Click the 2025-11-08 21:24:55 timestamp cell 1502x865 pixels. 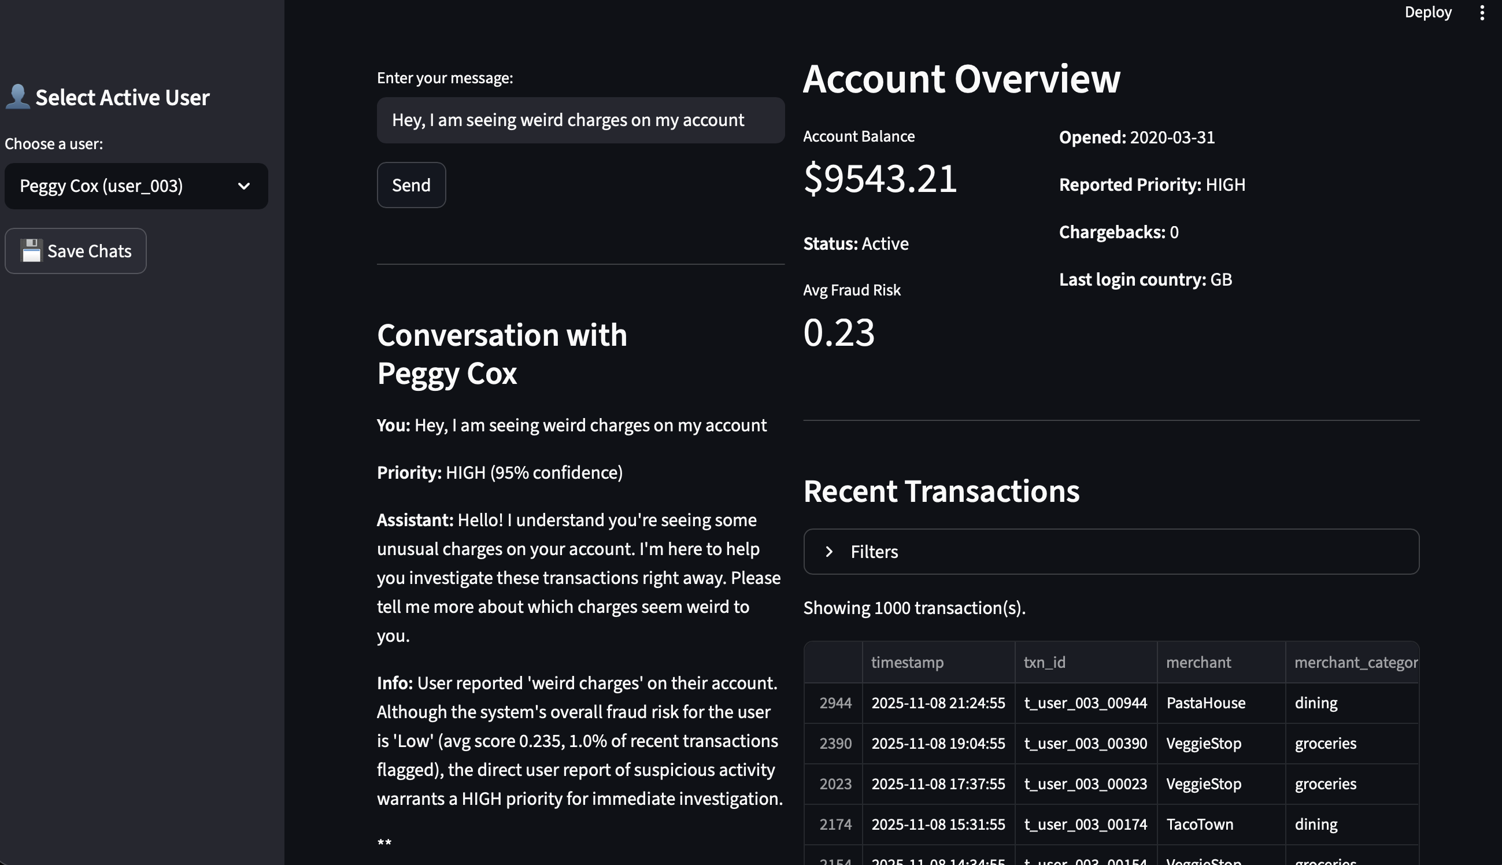(x=938, y=703)
